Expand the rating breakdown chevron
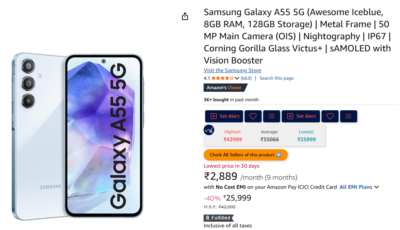 click(237, 78)
